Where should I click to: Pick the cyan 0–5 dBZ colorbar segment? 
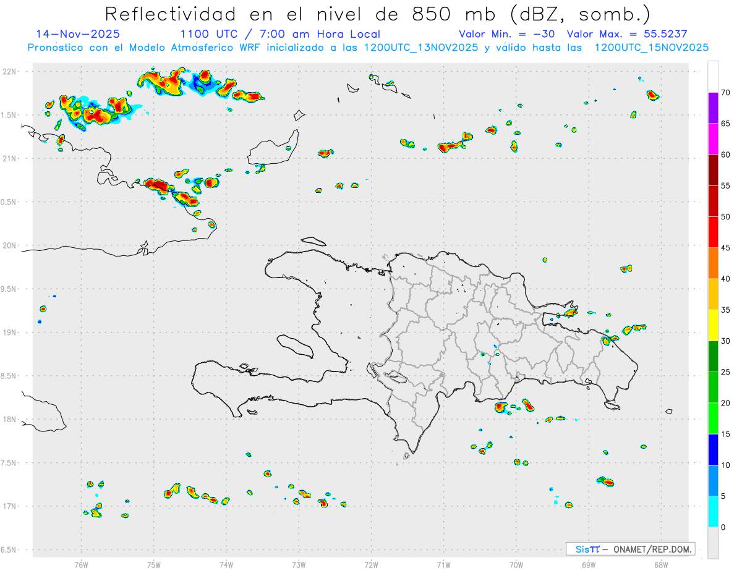[713, 512]
